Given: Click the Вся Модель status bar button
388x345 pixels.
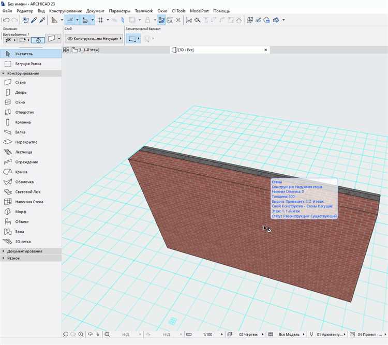Looking at the screenshot, I should click(x=289, y=335).
